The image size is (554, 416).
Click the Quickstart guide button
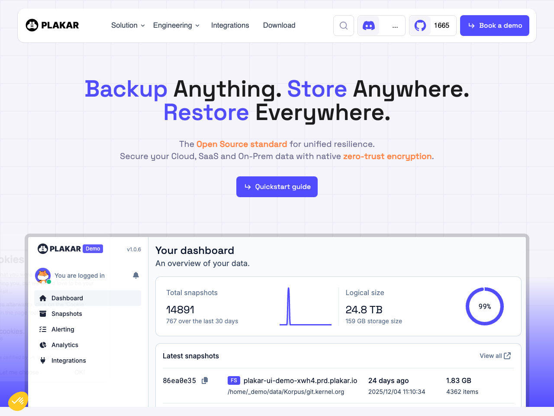point(277,187)
